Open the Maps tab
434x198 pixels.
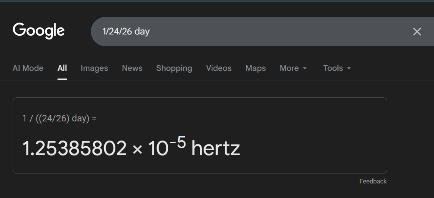(x=256, y=68)
